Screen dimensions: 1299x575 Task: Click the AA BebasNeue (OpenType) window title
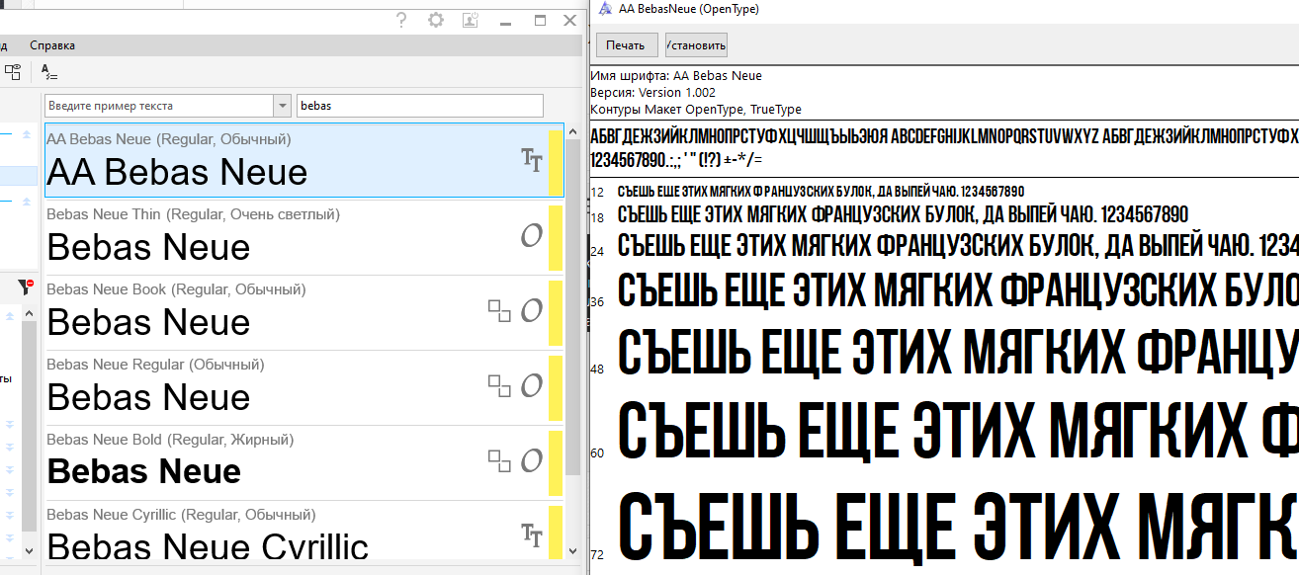click(688, 9)
